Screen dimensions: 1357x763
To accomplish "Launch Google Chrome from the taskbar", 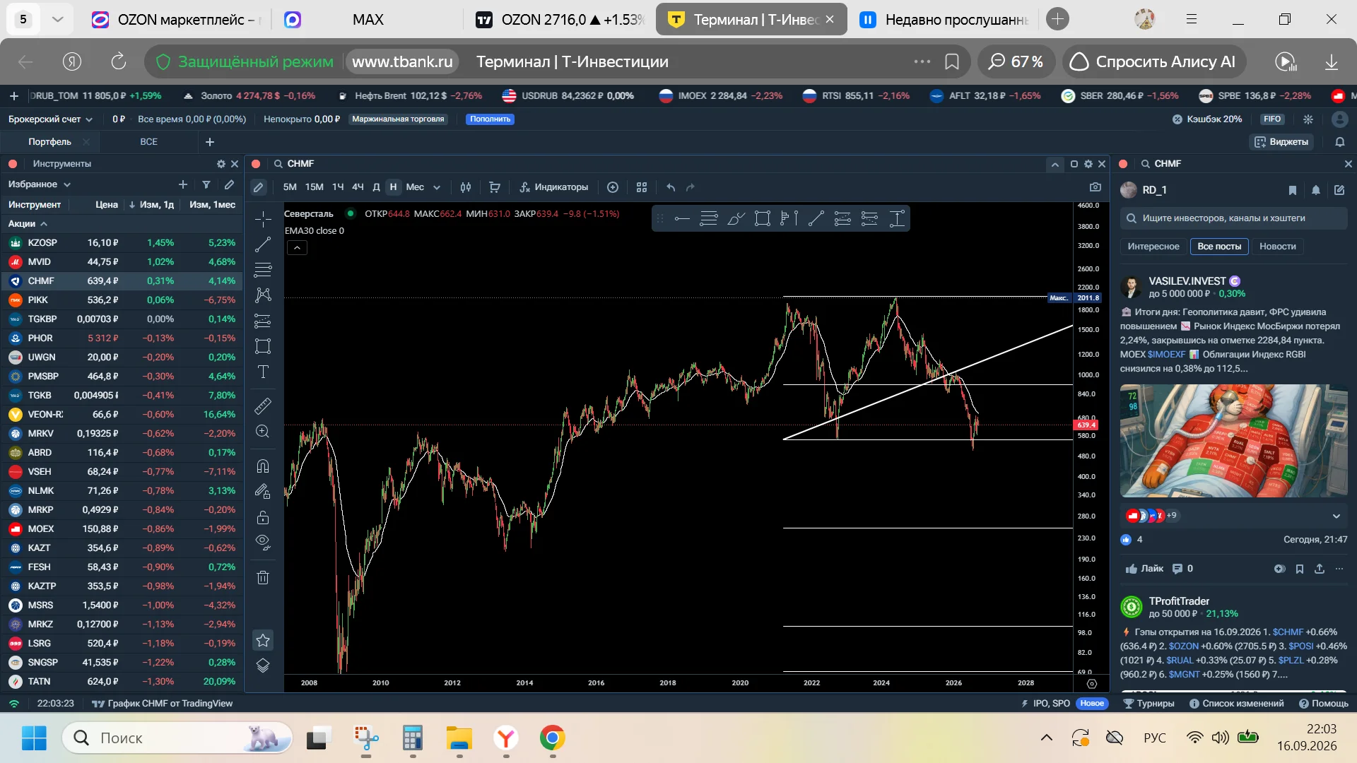I will click(x=552, y=738).
